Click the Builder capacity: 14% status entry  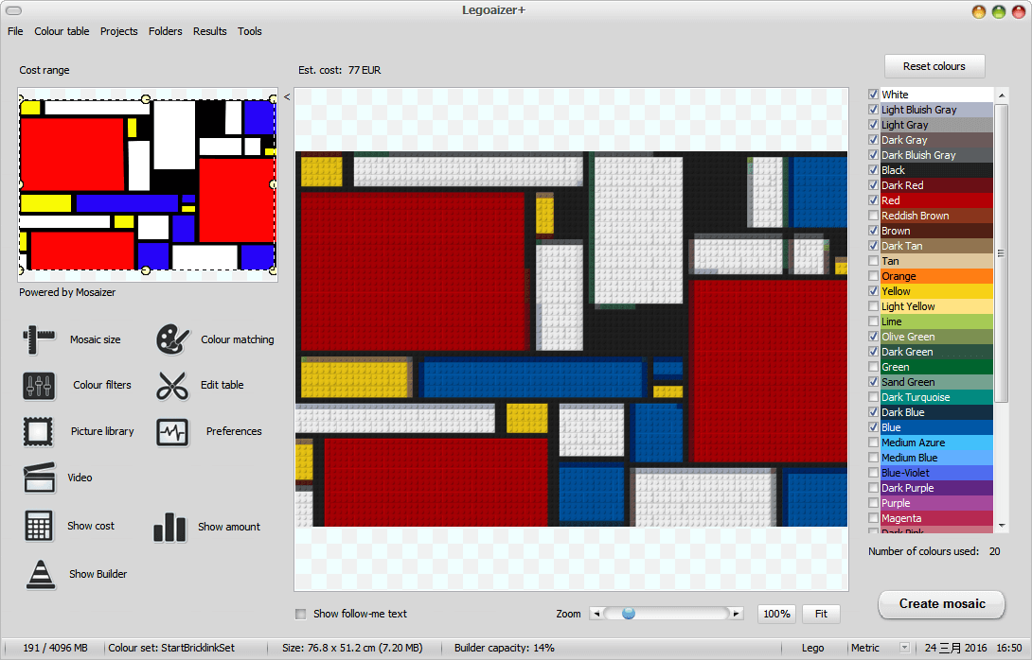pyautogui.click(x=504, y=648)
